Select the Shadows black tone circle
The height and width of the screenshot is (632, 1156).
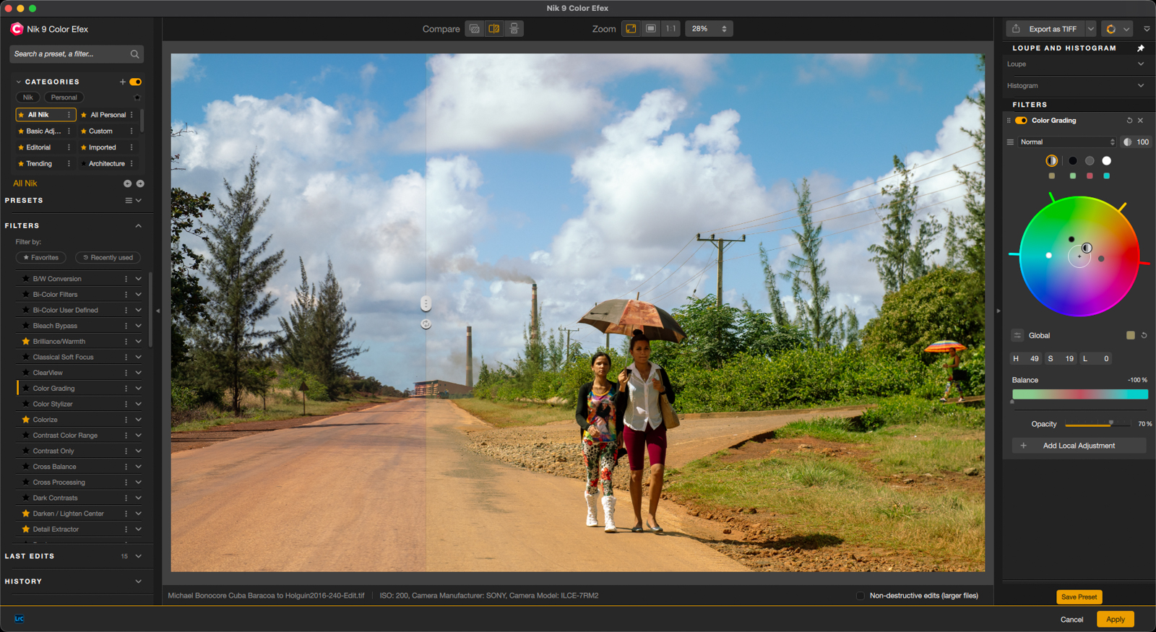[1073, 161]
